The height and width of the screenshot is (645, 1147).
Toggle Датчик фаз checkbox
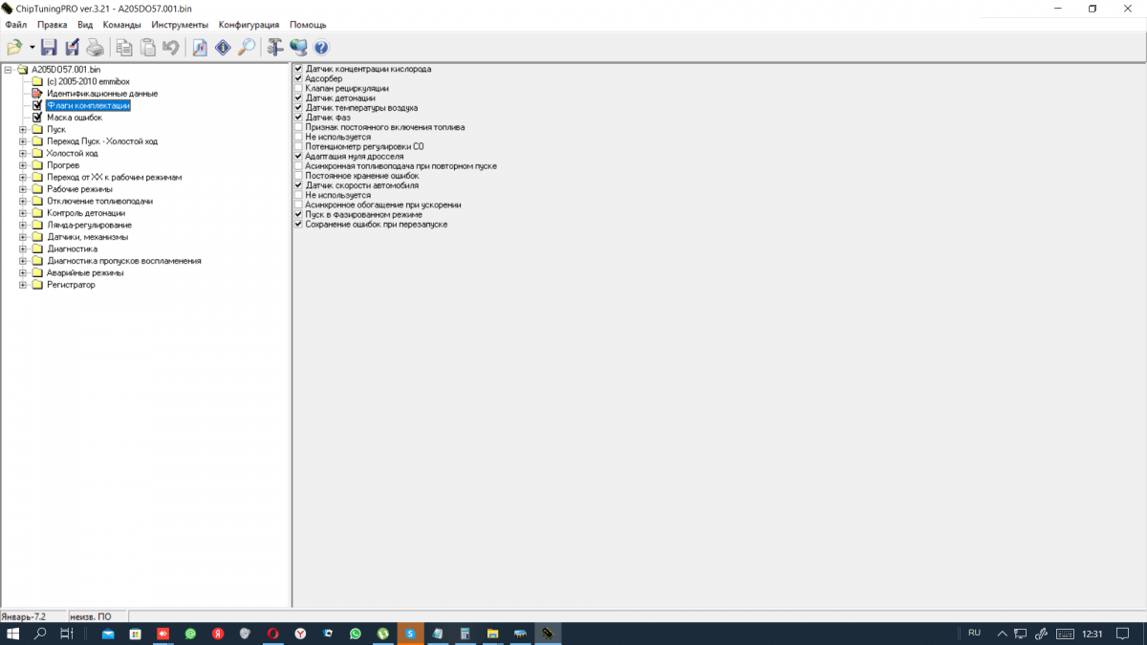coord(299,118)
